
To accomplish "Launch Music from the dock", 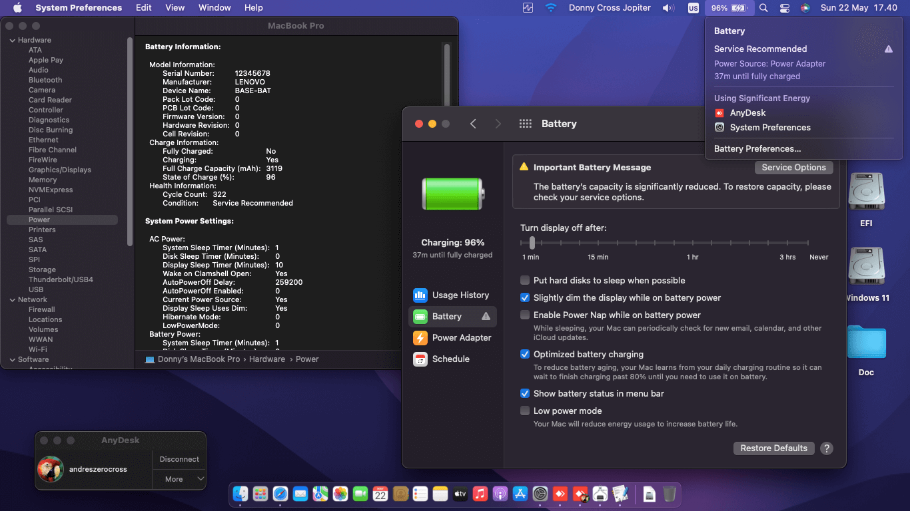I will point(480,494).
